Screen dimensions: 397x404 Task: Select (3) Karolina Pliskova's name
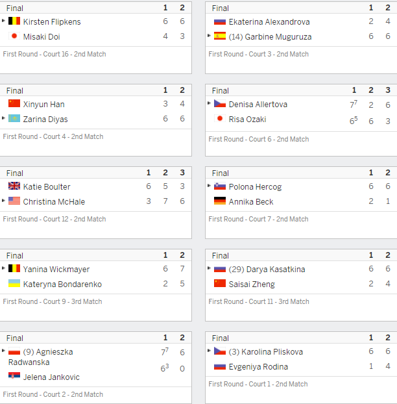[265, 351]
